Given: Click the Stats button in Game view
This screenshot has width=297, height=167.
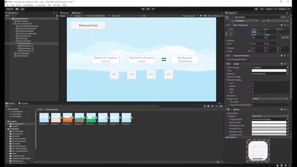Looking at the screenshot, I should click(210, 16).
